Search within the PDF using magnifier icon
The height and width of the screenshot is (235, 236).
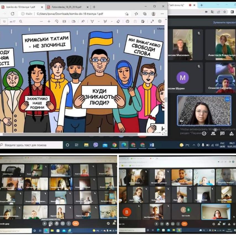(x=21, y=21)
